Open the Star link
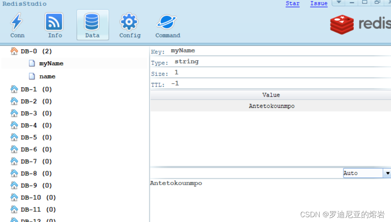The width and height of the screenshot is (391, 222). 293,4
